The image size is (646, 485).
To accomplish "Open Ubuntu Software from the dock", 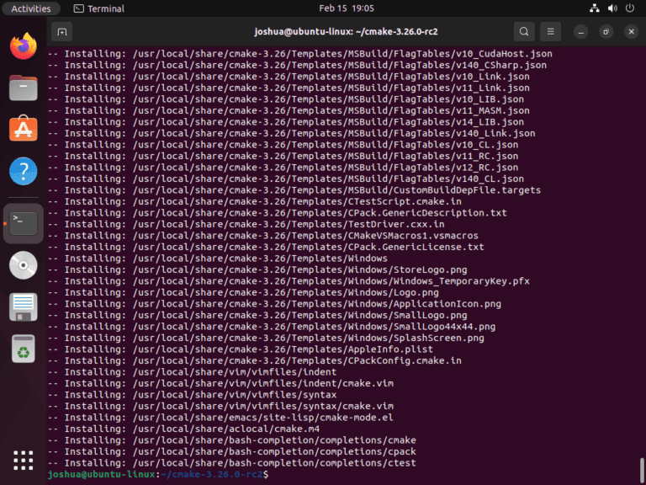I will (23, 130).
